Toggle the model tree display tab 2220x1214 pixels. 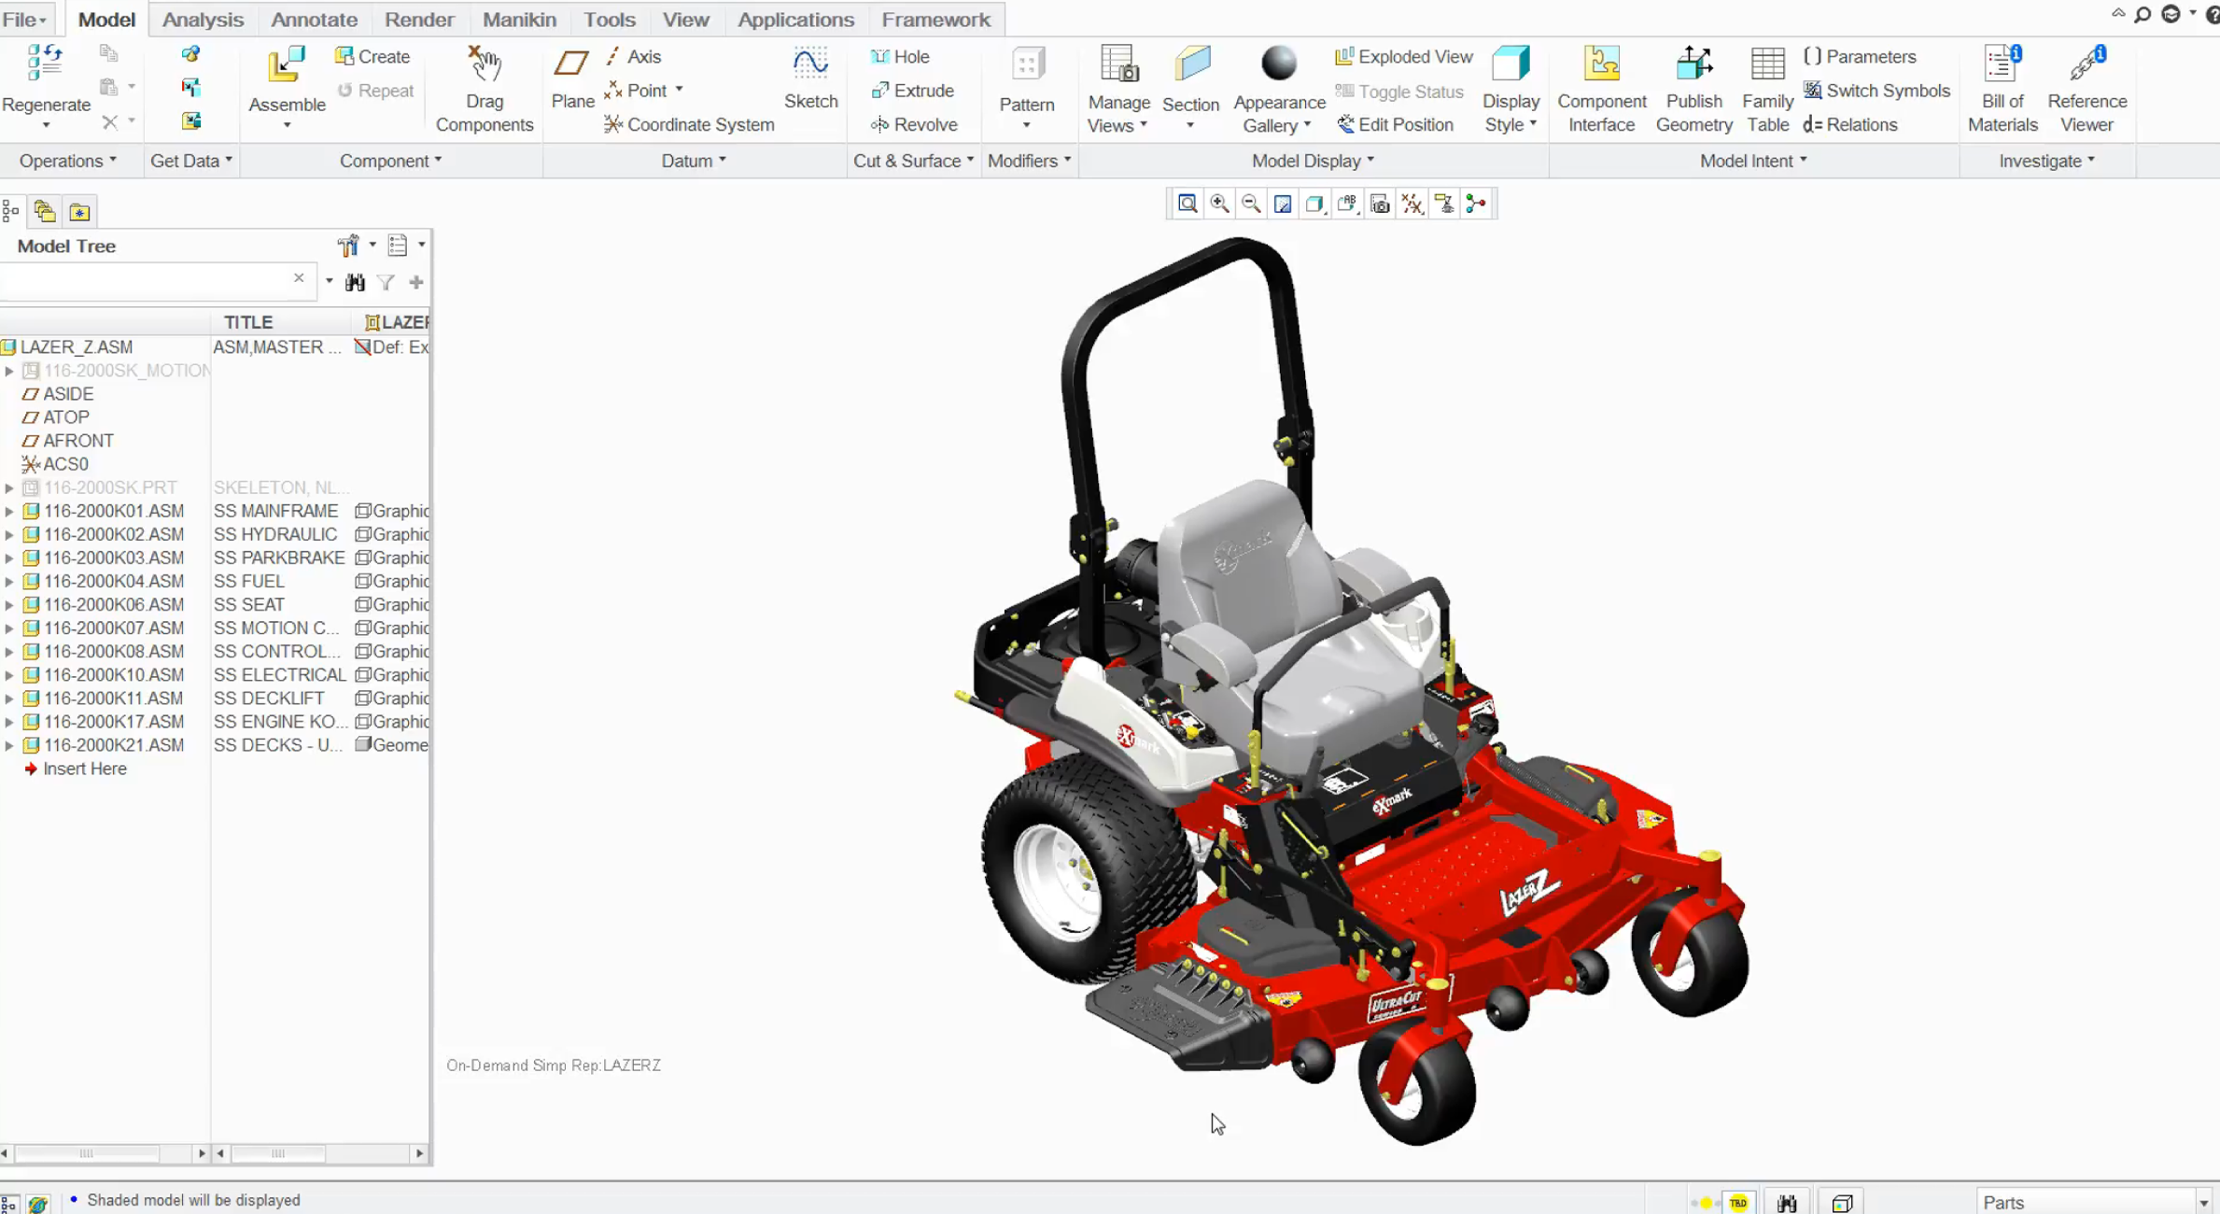click(10, 212)
